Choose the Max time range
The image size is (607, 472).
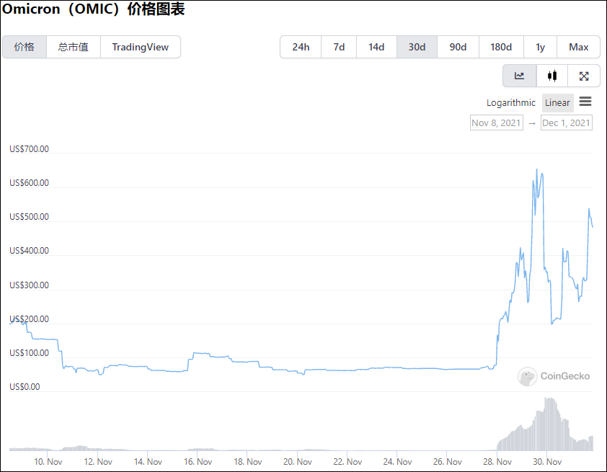pos(578,47)
